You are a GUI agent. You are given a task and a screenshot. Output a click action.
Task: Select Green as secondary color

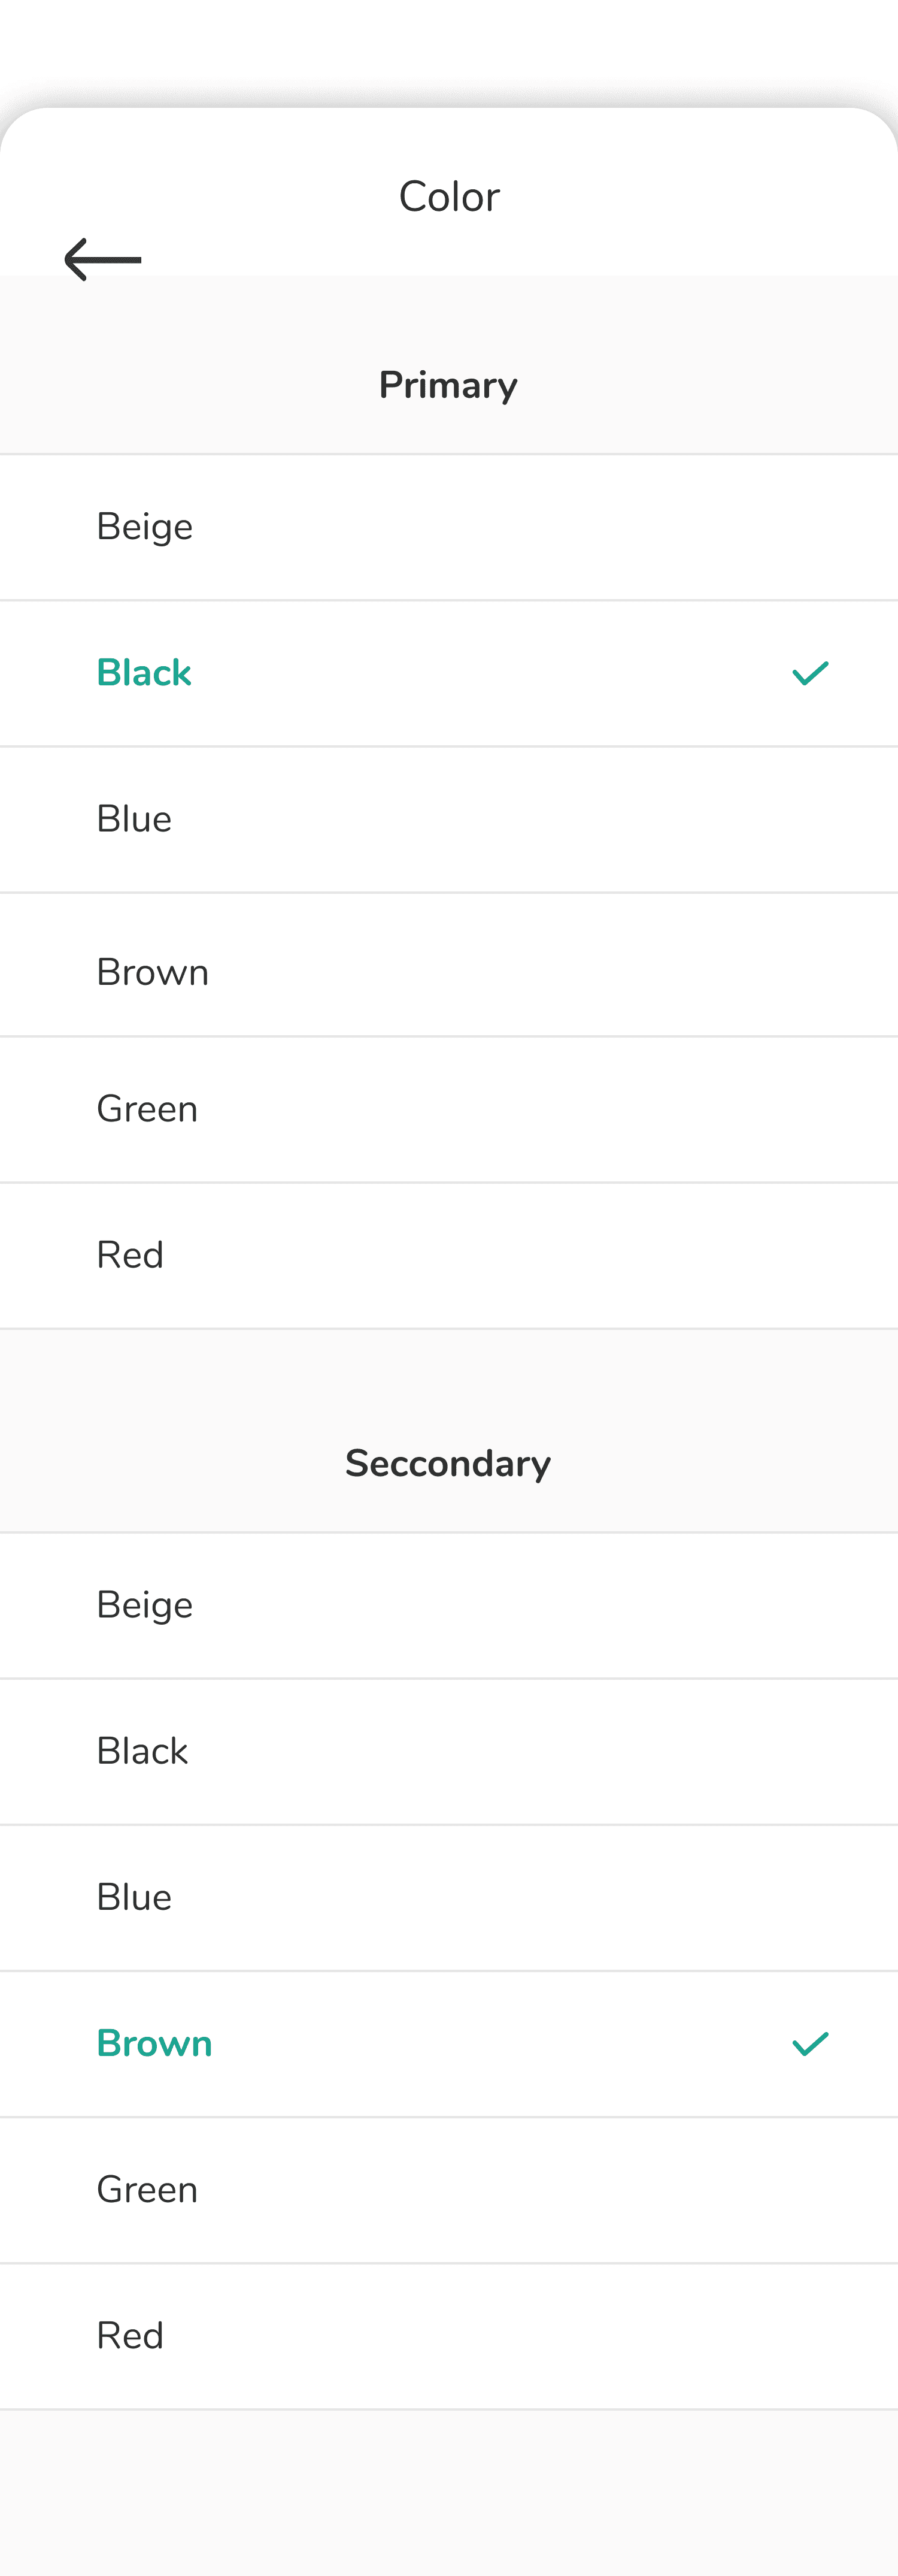(147, 2189)
